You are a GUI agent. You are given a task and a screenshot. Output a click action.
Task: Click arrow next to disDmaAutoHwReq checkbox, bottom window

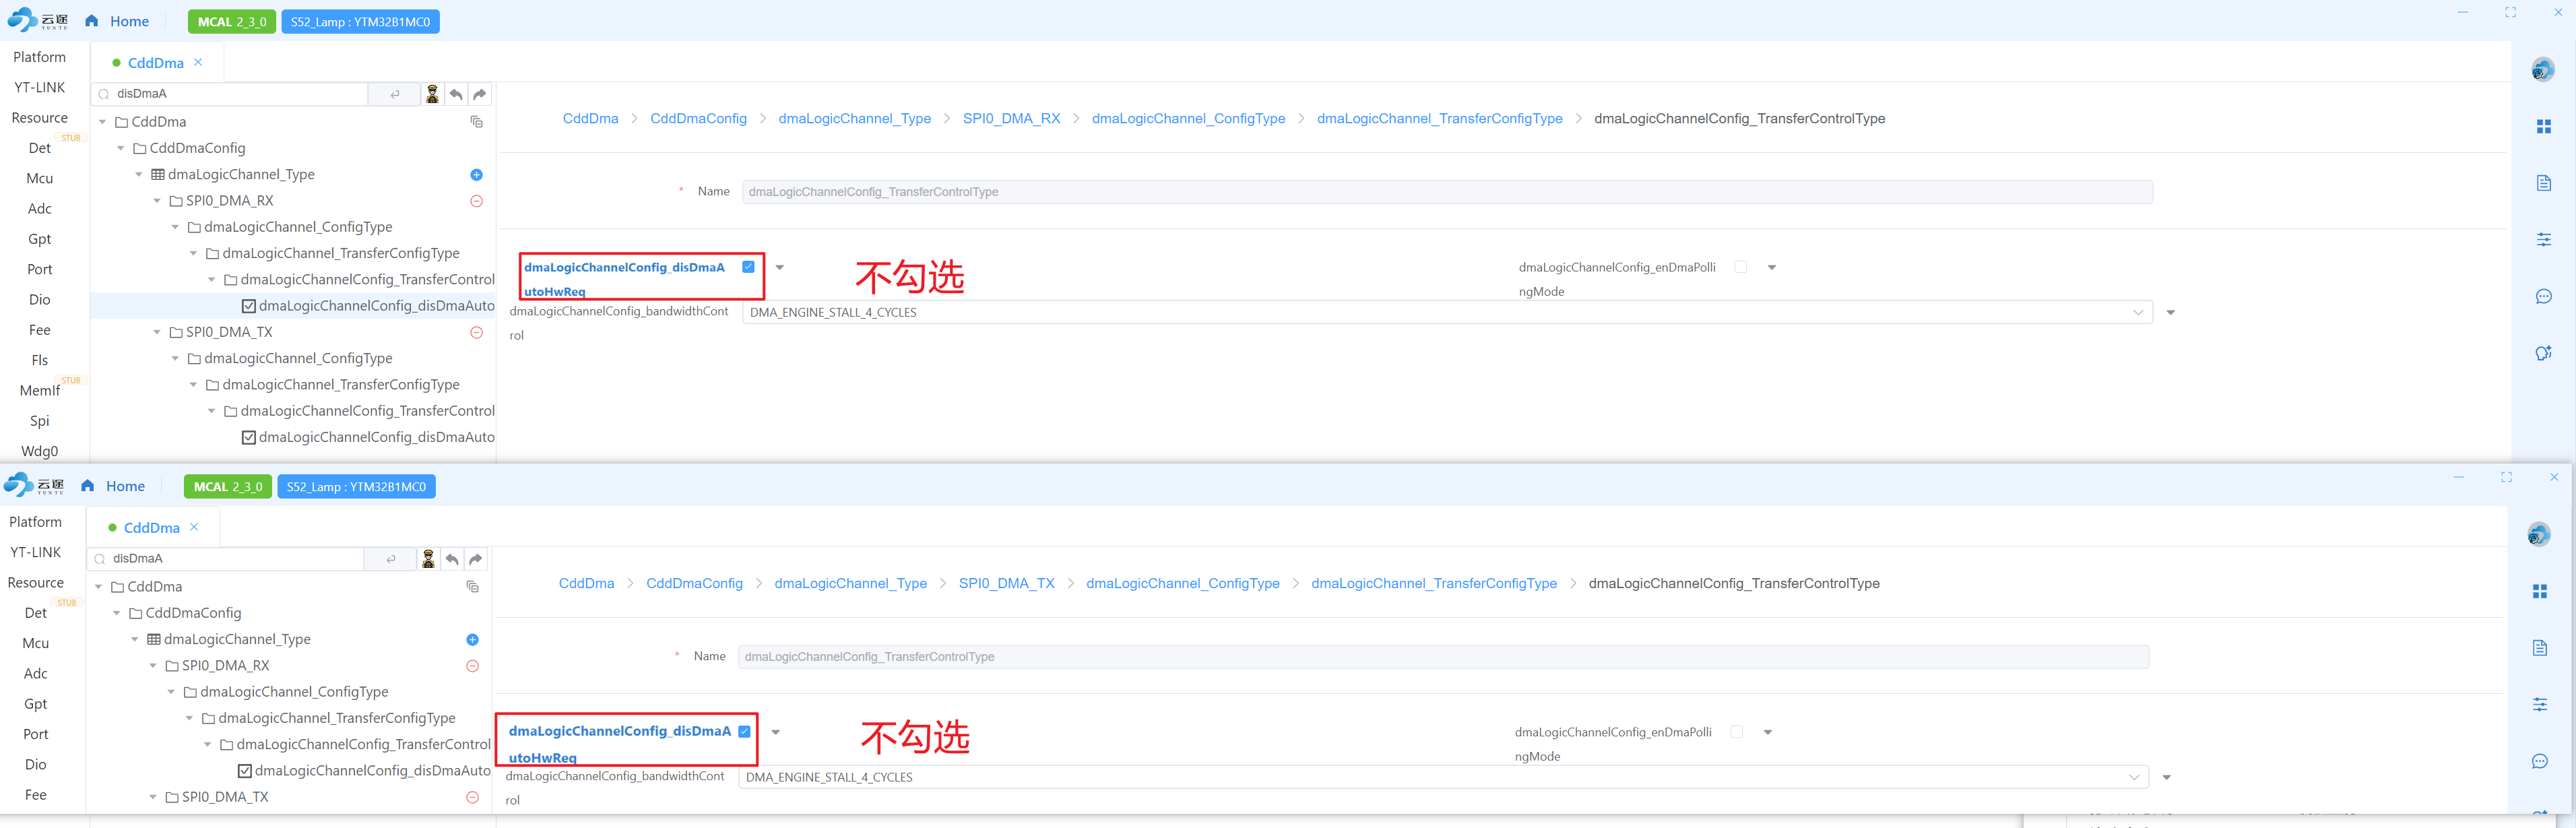pos(776,733)
